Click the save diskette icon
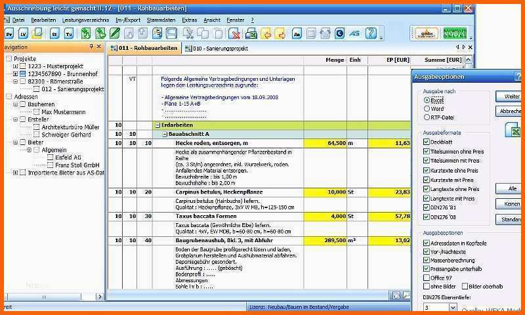525x315 pixels. (x=172, y=33)
